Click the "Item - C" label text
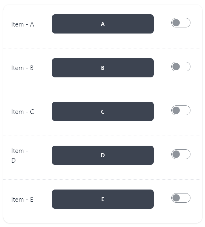The height and width of the screenshot is (227, 205). (x=23, y=112)
